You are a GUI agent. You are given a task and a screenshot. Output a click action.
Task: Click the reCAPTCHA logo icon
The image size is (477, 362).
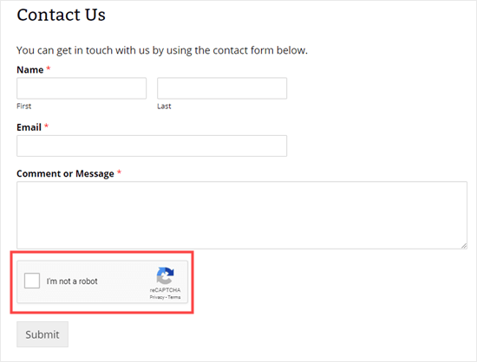pyautogui.click(x=165, y=275)
